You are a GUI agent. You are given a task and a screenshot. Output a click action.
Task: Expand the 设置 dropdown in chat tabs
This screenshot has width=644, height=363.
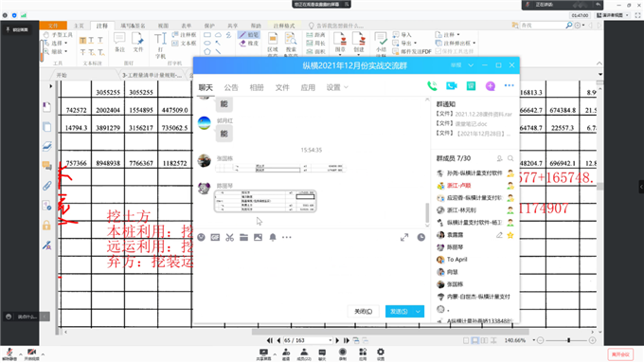pyautogui.click(x=337, y=87)
